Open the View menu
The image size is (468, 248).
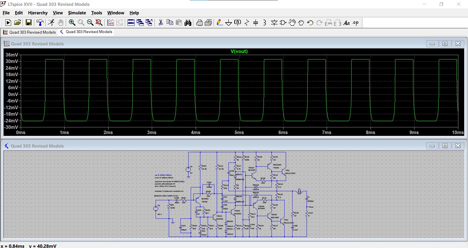(58, 13)
